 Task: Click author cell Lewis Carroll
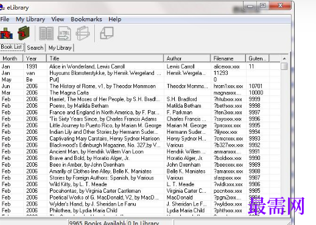point(180,66)
